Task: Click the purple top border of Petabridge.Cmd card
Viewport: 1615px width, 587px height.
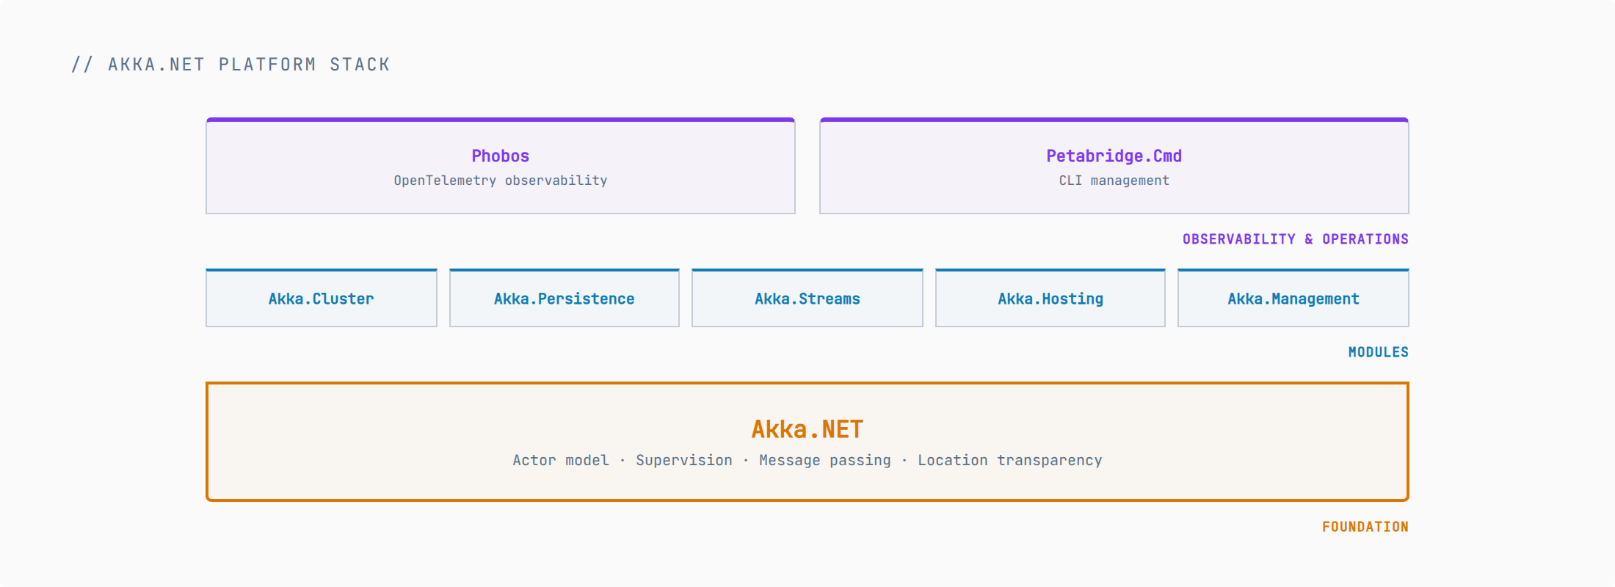Action: pos(1114,120)
